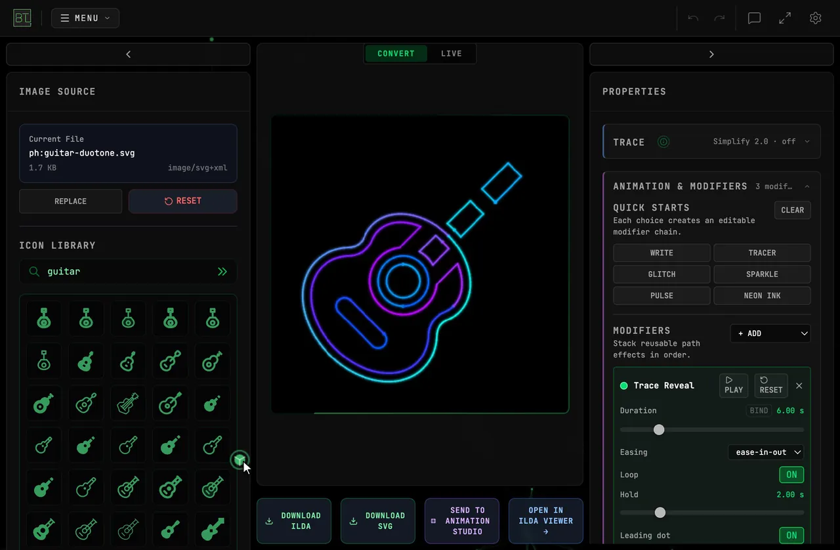
Task: Expand the Trace Simplify 2.0 section
Action: click(x=712, y=142)
